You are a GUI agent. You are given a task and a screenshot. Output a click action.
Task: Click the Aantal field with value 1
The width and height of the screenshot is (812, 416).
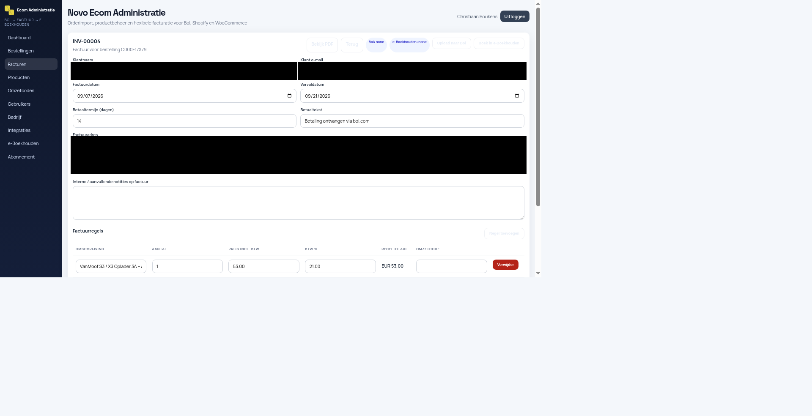187,266
